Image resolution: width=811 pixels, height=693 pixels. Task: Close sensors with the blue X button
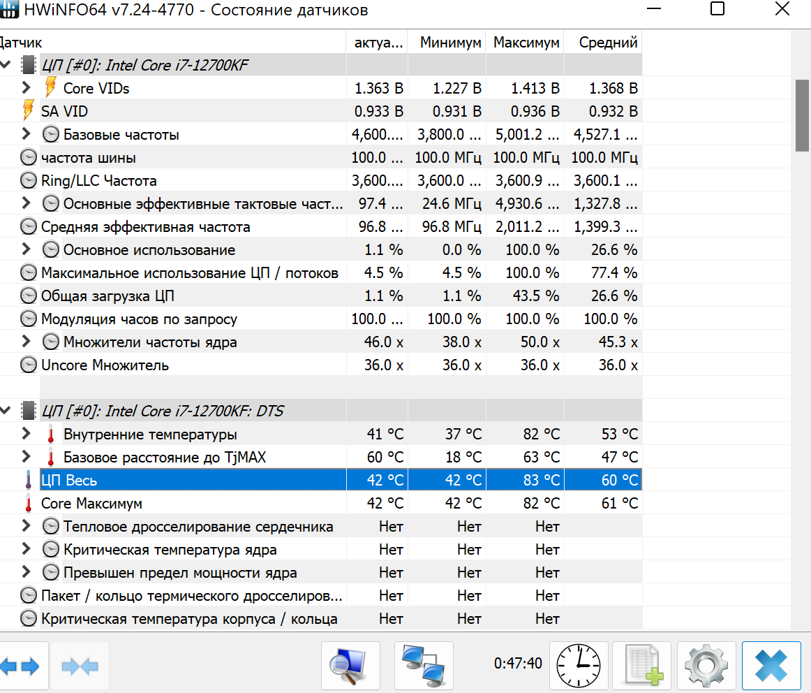[771, 666]
